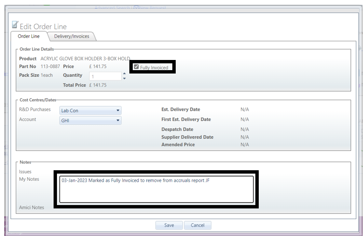Click the Edit Order Line pencil icon
Viewport: 363px width, 236px height.
[x=15, y=24]
